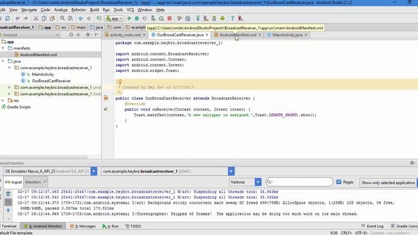Select the Monitors tab
The height and width of the screenshot is (235, 418).
[x=35, y=182]
